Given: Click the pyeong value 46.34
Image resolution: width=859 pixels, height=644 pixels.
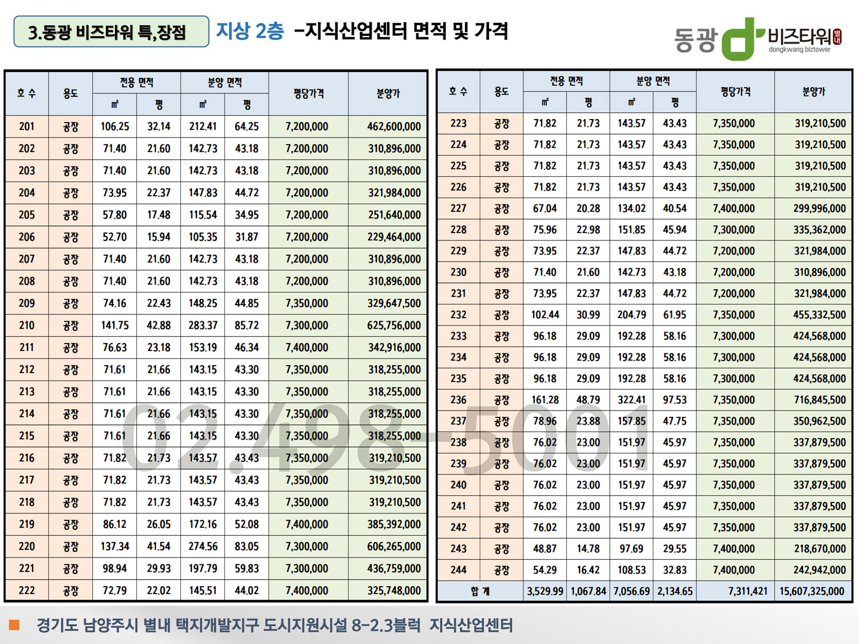Looking at the screenshot, I should 247,347.
